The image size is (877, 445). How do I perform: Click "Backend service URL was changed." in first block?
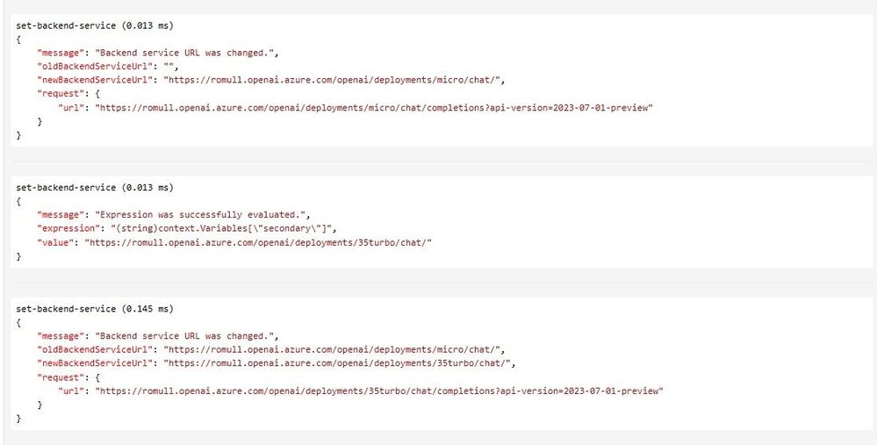(x=184, y=54)
